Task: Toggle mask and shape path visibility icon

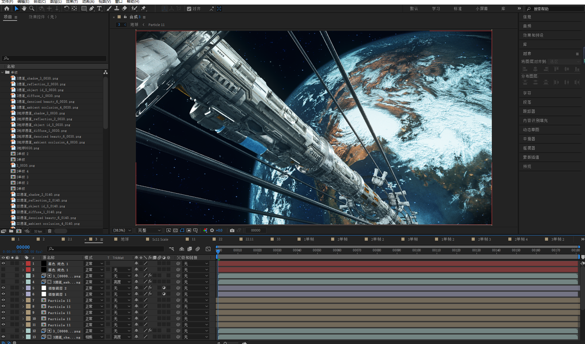Action: pos(182,230)
